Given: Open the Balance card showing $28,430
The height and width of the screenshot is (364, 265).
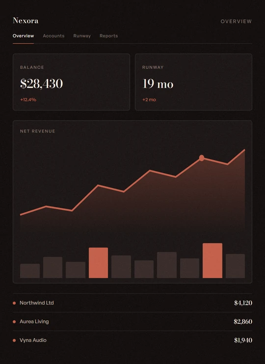Looking at the screenshot, I should click(x=72, y=82).
